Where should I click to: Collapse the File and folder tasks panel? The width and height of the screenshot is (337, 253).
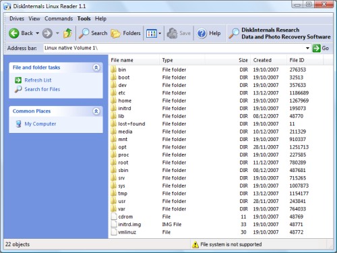96,67
